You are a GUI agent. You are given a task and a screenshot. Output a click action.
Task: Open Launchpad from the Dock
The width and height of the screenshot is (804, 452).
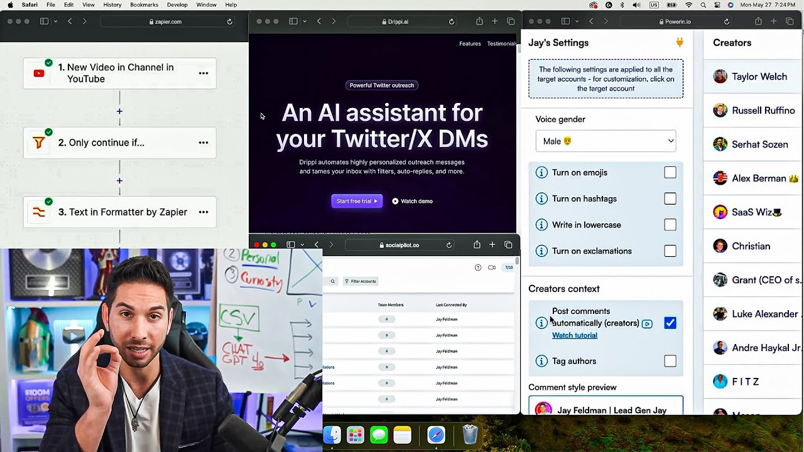tap(356, 434)
